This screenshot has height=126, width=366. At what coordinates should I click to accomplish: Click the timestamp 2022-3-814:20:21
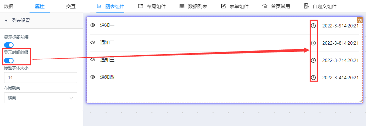tap(340, 43)
